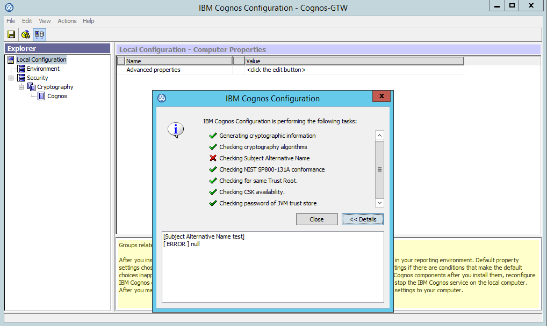This screenshot has width=547, height=326.
Task: Click the Environment node icon
Action: pyautogui.click(x=21, y=69)
